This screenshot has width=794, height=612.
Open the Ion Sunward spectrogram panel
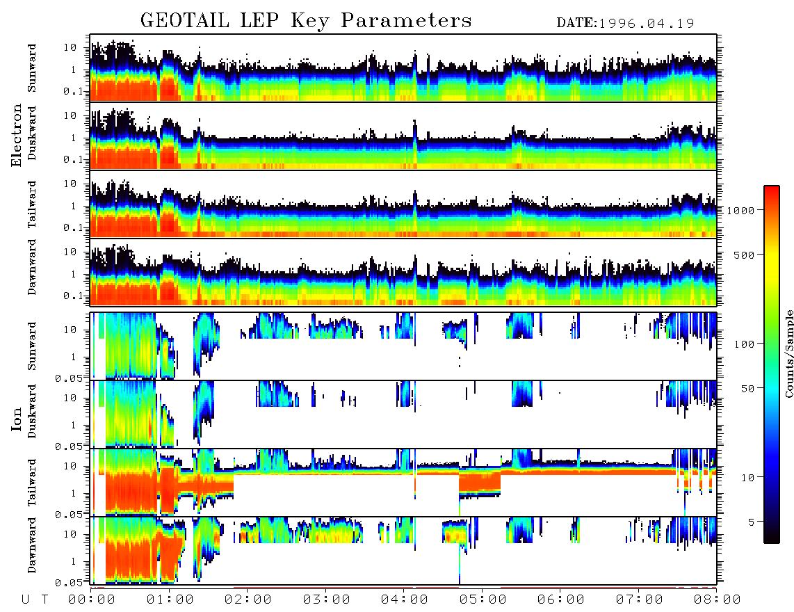coord(403,346)
